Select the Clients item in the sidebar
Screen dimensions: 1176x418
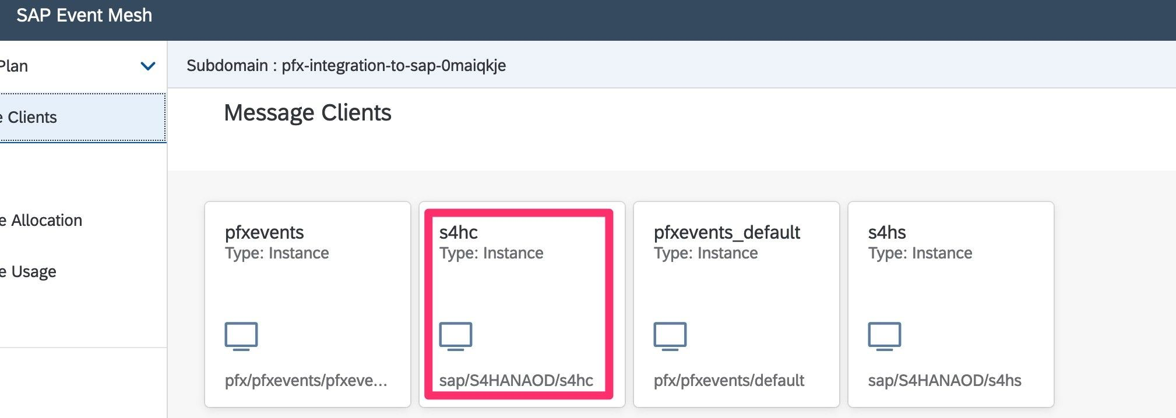point(31,118)
